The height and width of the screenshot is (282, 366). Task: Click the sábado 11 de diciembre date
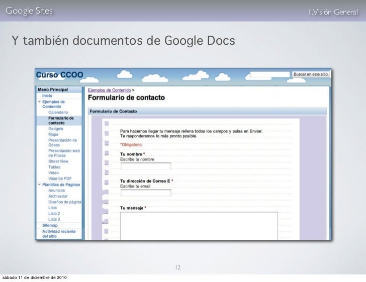35,277
